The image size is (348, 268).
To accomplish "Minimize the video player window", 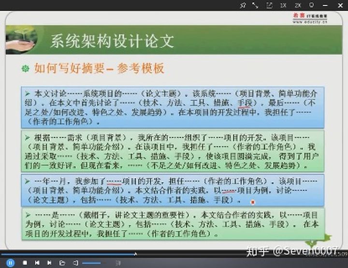I will [x=325, y=5].
